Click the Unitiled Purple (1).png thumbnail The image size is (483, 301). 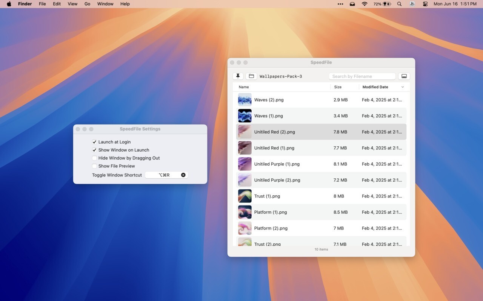coord(245,164)
